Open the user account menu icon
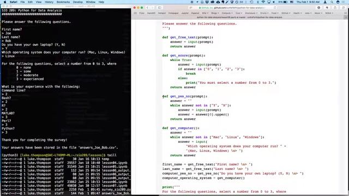 coord(325,2)
